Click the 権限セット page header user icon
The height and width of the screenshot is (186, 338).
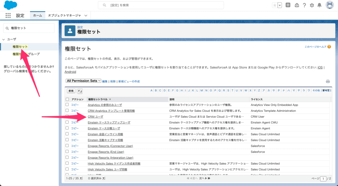[70, 31]
